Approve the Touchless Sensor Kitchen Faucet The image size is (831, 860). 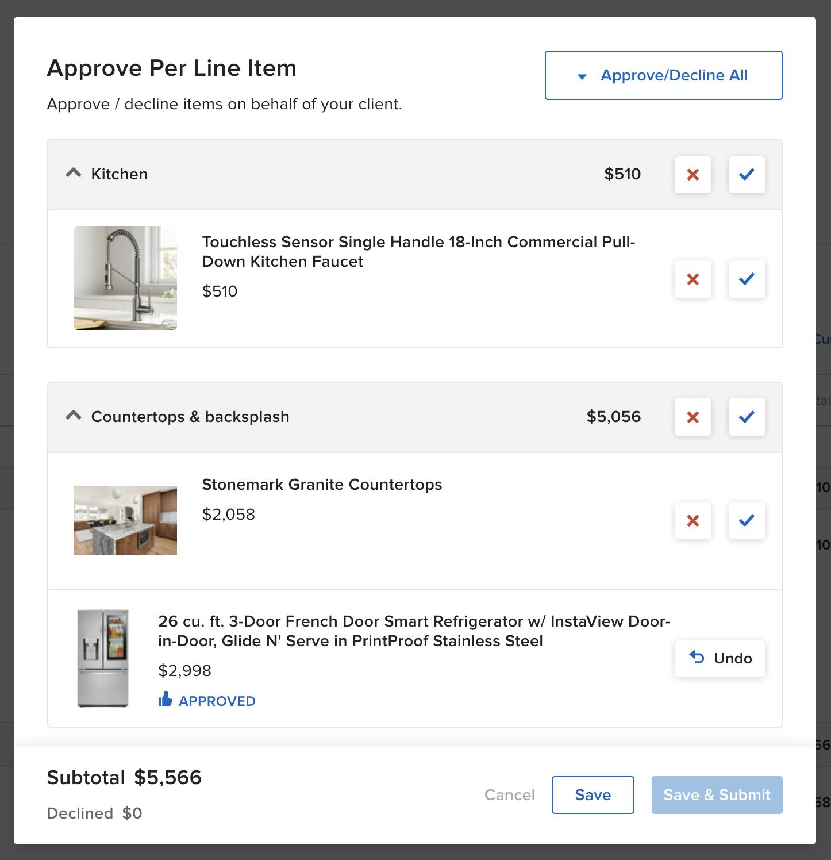pyautogui.click(x=747, y=279)
